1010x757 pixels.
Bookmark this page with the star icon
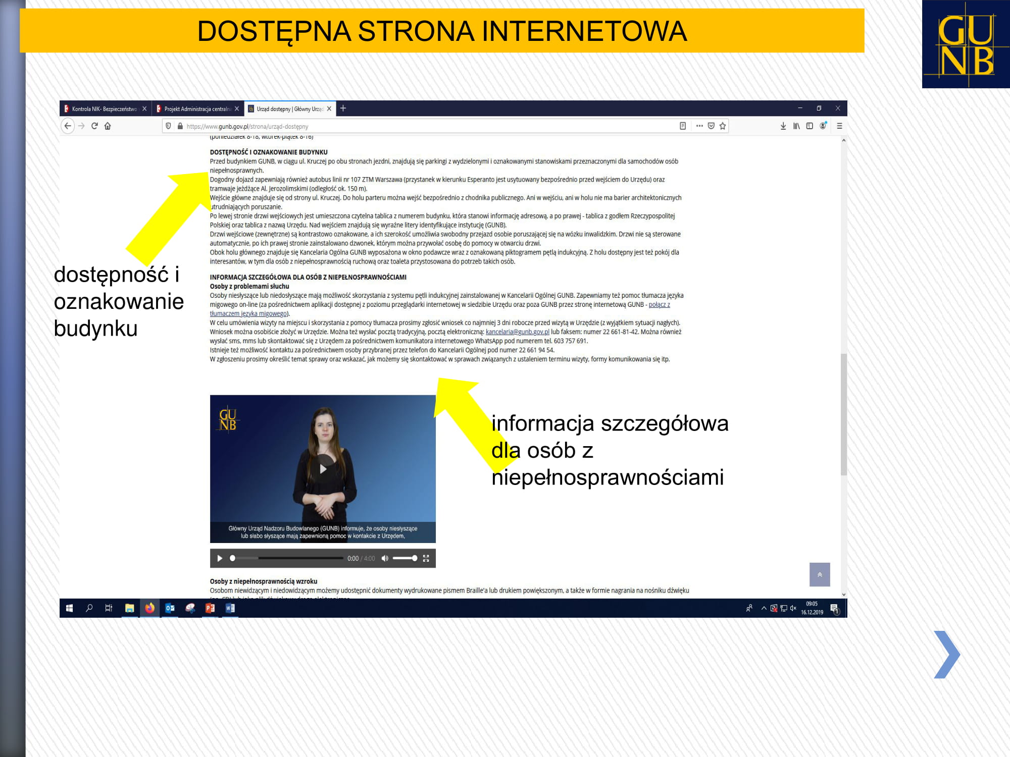pyautogui.click(x=723, y=126)
